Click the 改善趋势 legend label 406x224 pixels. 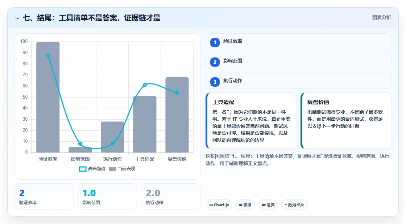coord(96,168)
